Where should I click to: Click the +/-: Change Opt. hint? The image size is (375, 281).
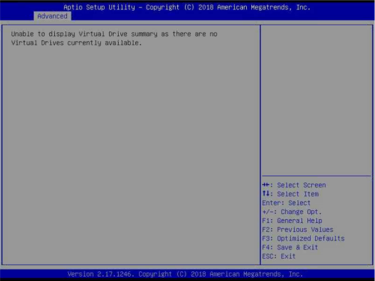coord(292,212)
